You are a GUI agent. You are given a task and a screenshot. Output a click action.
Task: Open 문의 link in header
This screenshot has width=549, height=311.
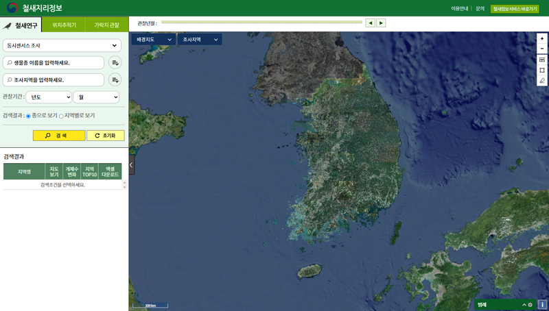[480, 8]
